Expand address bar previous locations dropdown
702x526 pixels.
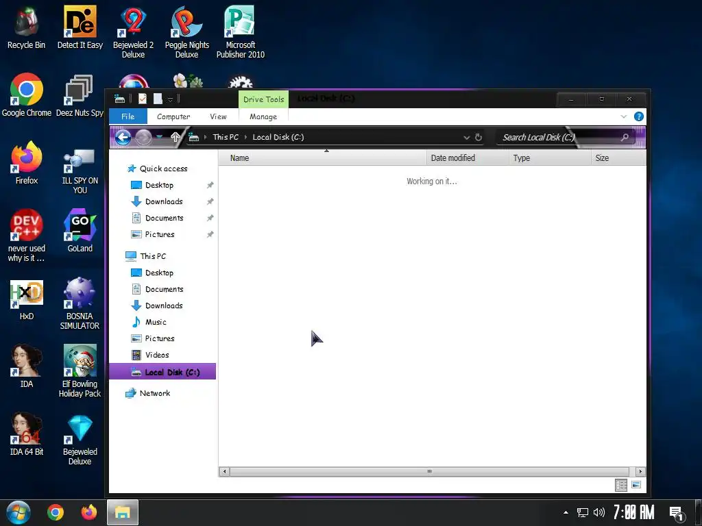[466, 137]
